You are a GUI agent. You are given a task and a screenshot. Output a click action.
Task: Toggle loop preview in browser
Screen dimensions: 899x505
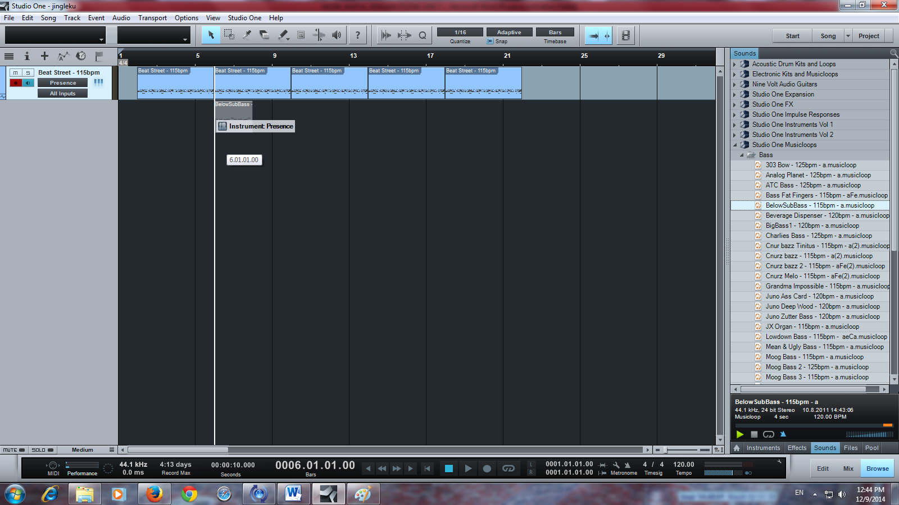pos(769,434)
